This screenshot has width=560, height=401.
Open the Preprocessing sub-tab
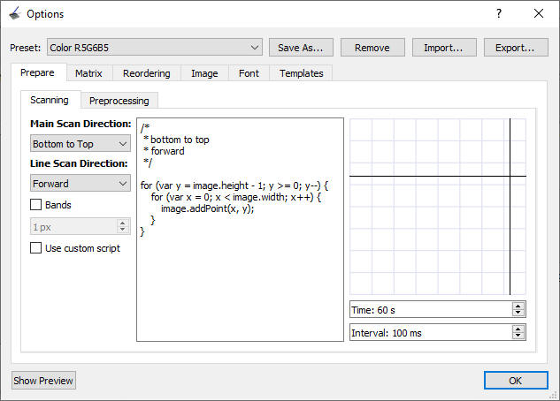click(x=119, y=101)
